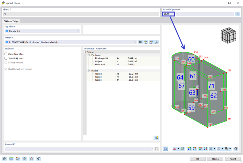Click the magnifier with red X icon
243x163 pixels.
pos(236,149)
